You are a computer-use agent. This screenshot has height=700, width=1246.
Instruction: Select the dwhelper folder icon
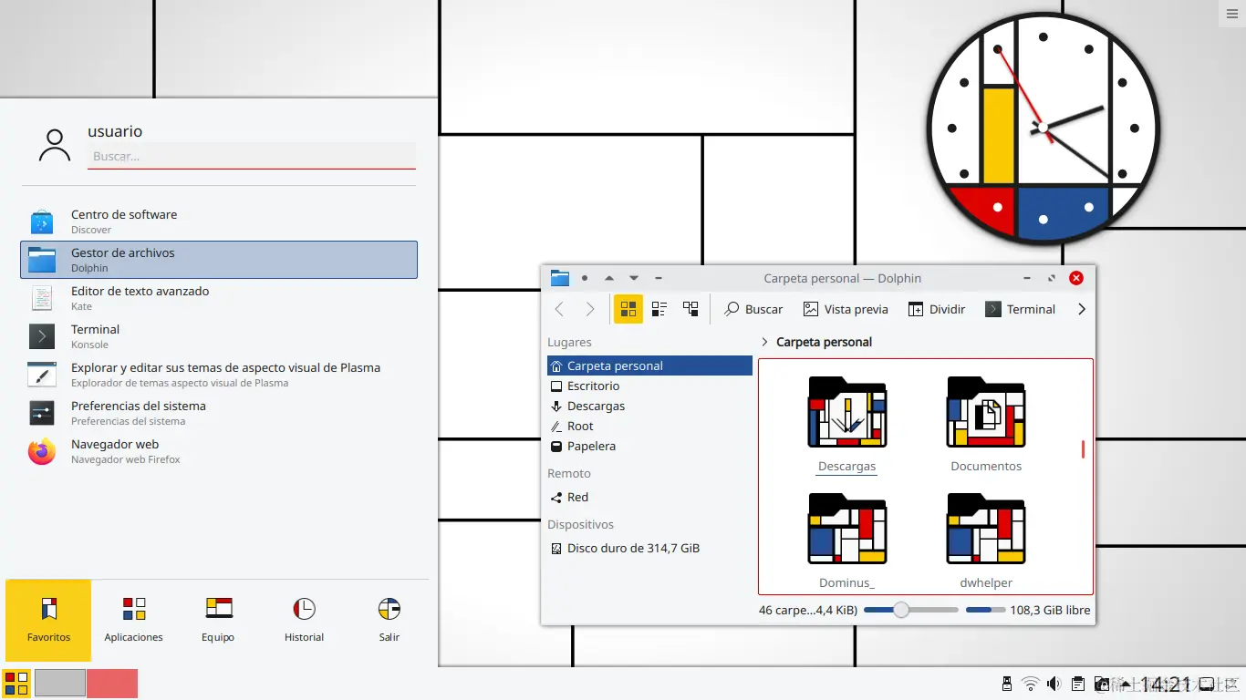pos(986,529)
